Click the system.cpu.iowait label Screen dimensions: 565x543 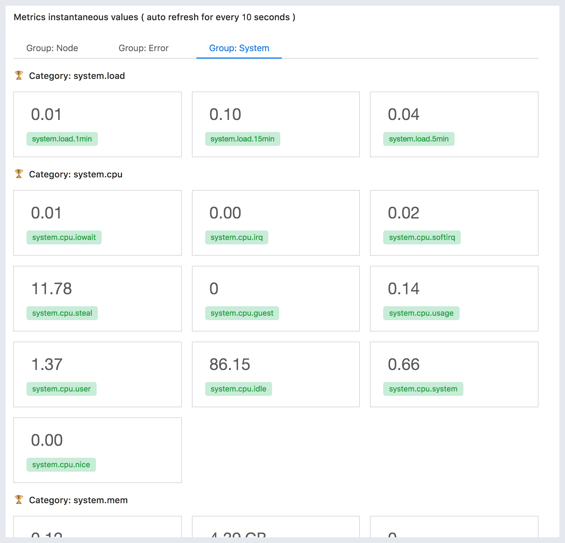[x=64, y=237]
